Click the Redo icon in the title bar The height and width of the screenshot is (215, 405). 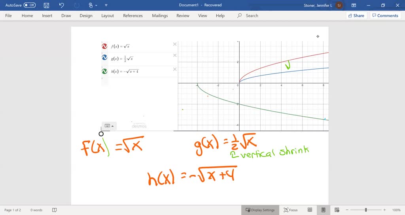(76, 5)
